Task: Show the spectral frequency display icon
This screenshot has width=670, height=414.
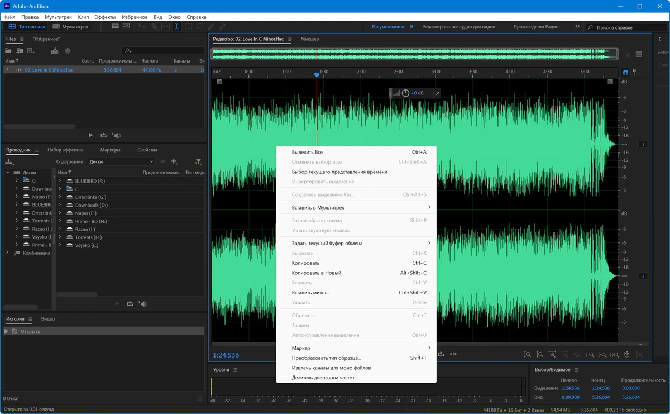Action: tap(115, 26)
